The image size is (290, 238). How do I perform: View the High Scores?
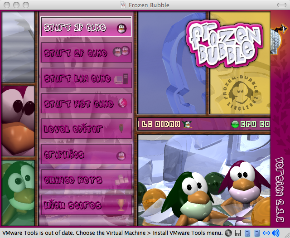(86, 205)
